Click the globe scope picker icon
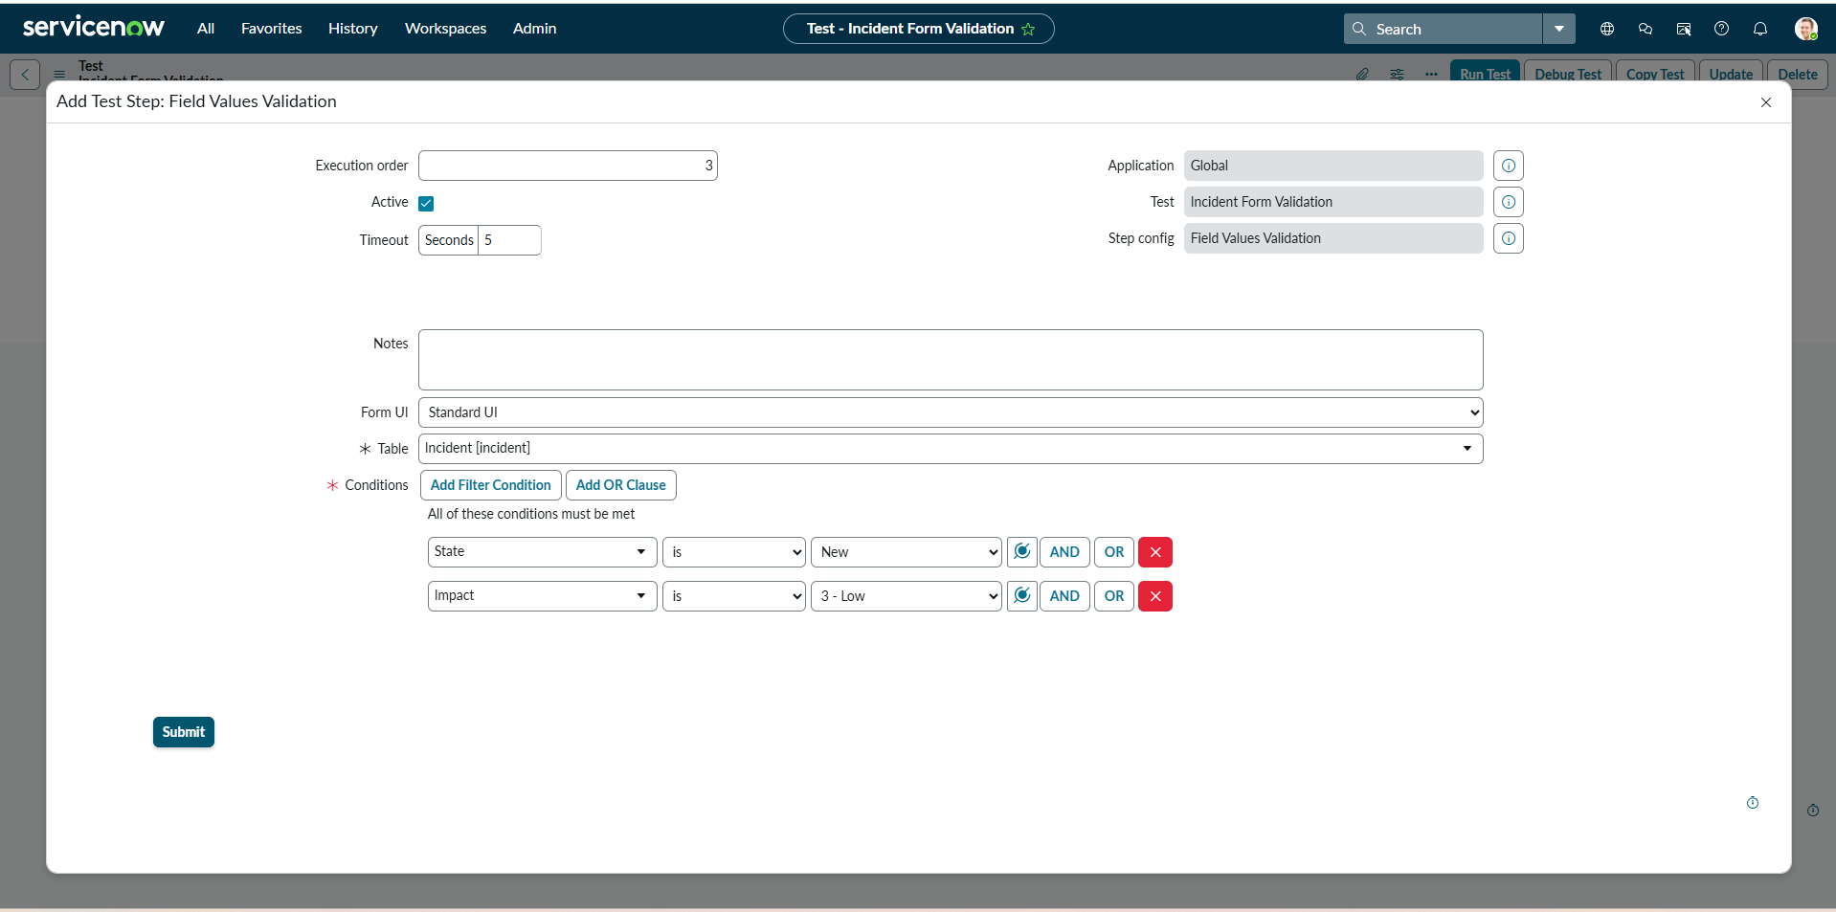Image resolution: width=1836 pixels, height=912 pixels. [x=1606, y=29]
